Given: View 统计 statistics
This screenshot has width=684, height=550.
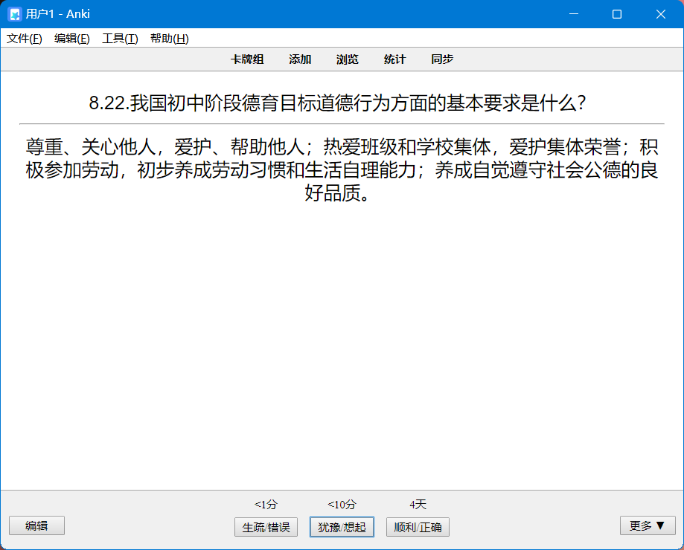Looking at the screenshot, I should click(394, 59).
